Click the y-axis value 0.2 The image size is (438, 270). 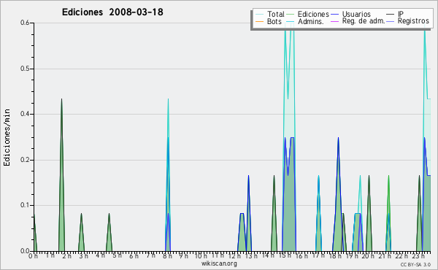click(25, 160)
